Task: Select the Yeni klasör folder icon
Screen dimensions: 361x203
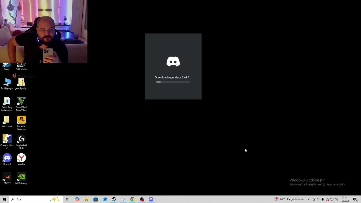Action: tap(7, 122)
